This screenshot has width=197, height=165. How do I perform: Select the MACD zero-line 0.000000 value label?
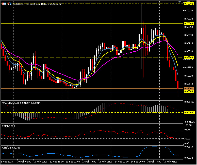(189, 112)
